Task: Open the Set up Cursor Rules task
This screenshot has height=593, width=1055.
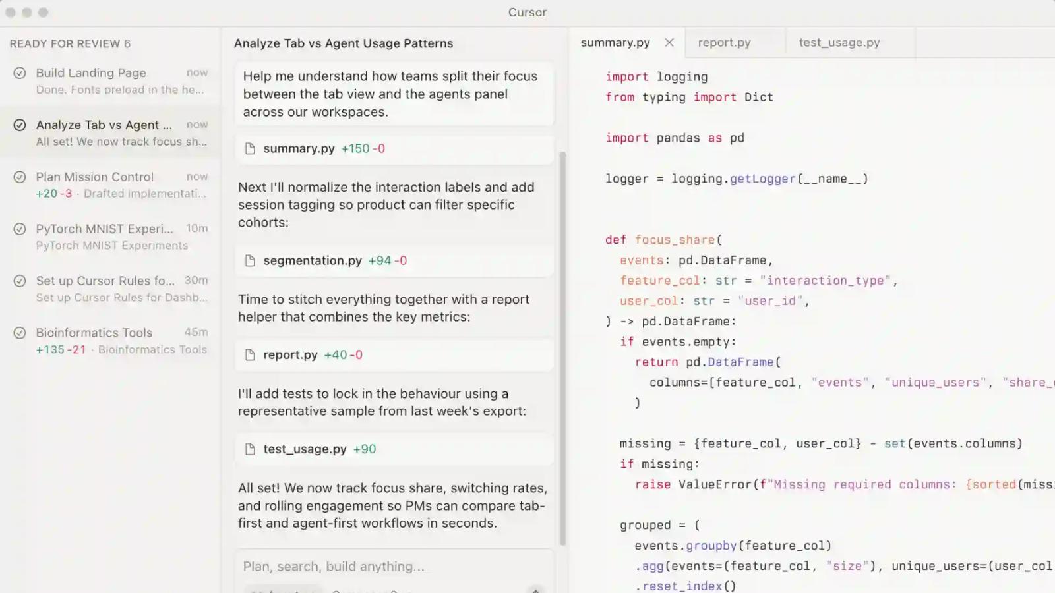Action: 110,289
